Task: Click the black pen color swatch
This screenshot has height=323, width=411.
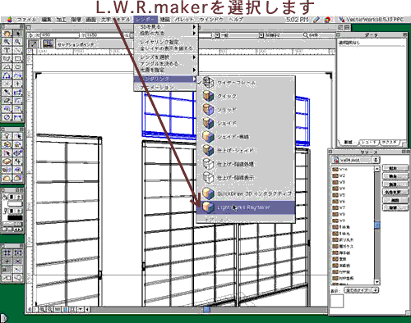Action: 15,218
